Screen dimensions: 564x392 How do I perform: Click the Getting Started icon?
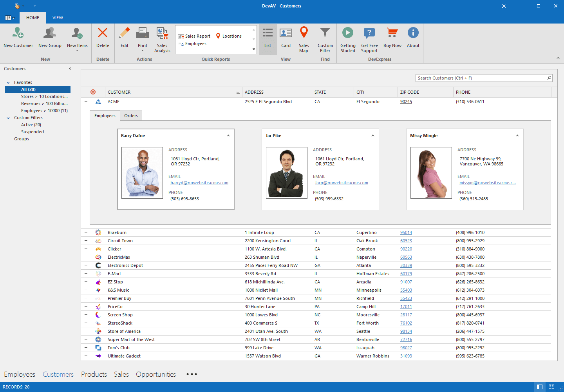[348, 33]
